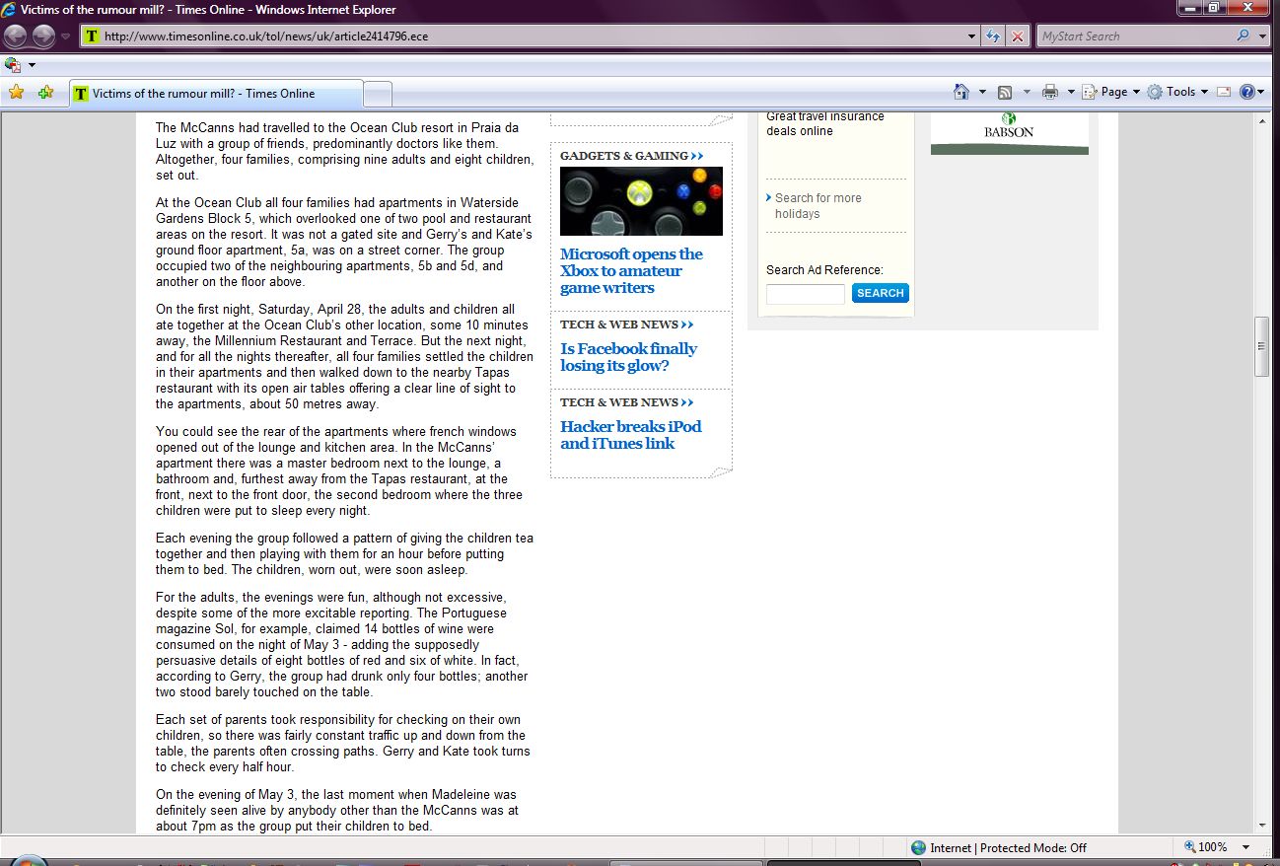Open the Favorites Center star icon
Viewport: 1280px width, 866px height.
(x=16, y=93)
